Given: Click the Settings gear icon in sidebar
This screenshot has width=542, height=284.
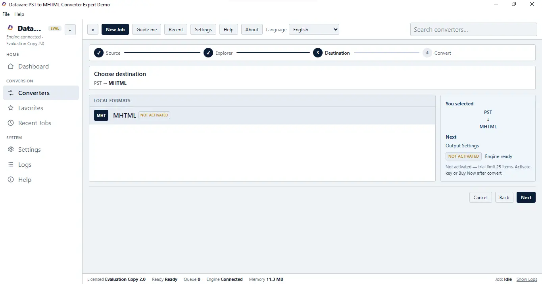Looking at the screenshot, I should 11,150.
